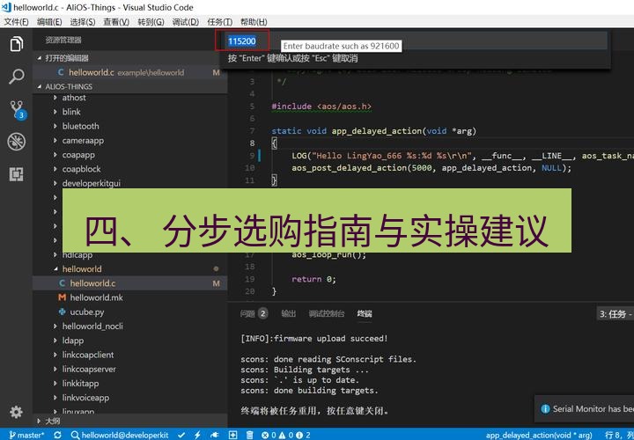This screenshot has width=634, height=440.
Task: Click the synchronize changes icon in status bar
Action: click(x=57, y=435)
